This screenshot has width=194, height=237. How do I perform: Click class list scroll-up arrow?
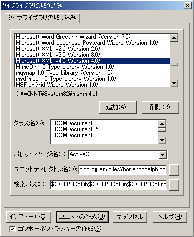coord(162,124)
